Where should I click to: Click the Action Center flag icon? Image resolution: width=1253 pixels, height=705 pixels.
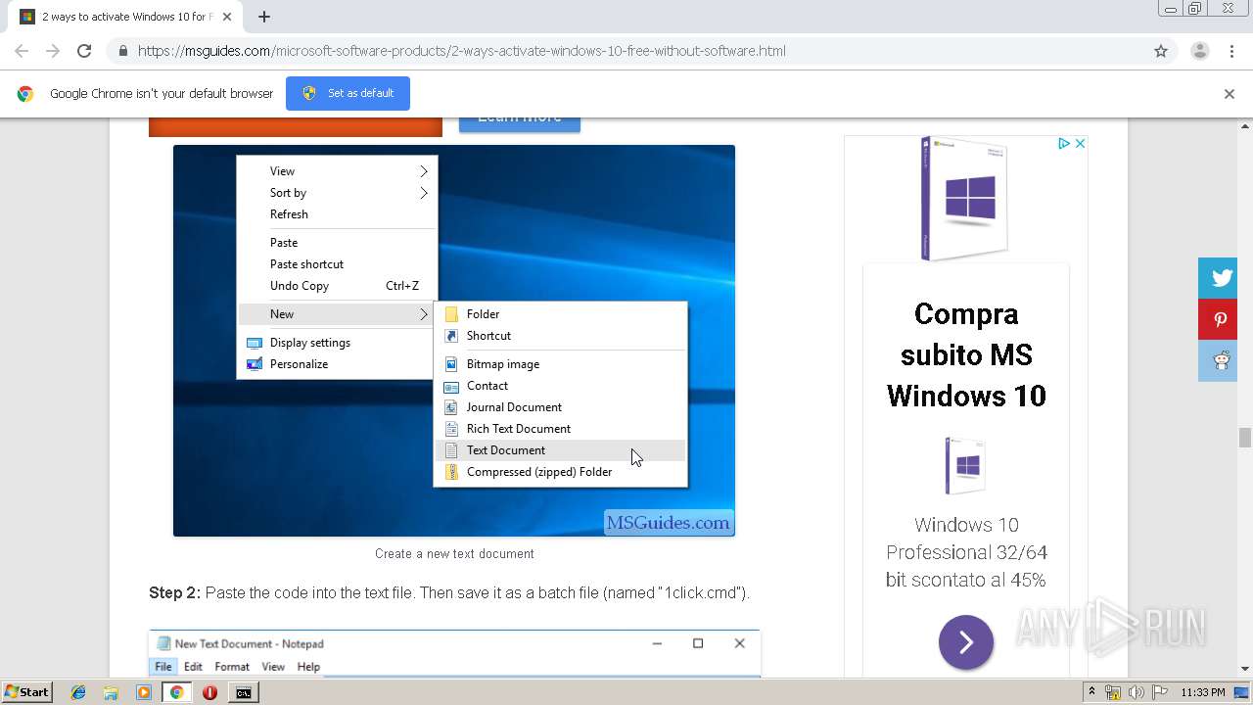[x=1160, y=692]
